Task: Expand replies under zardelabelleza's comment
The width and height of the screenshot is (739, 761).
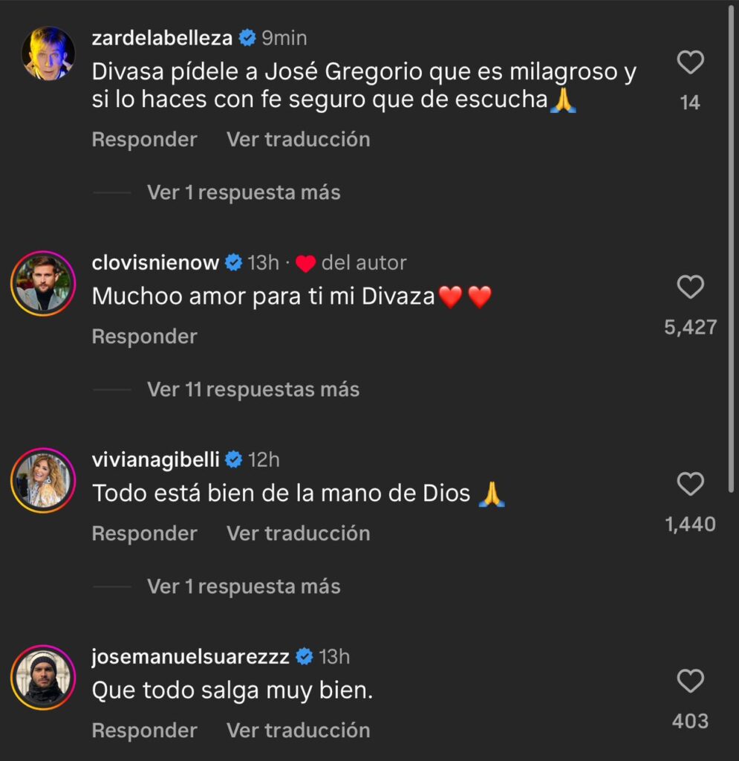Action: click(x=244, y=192)
